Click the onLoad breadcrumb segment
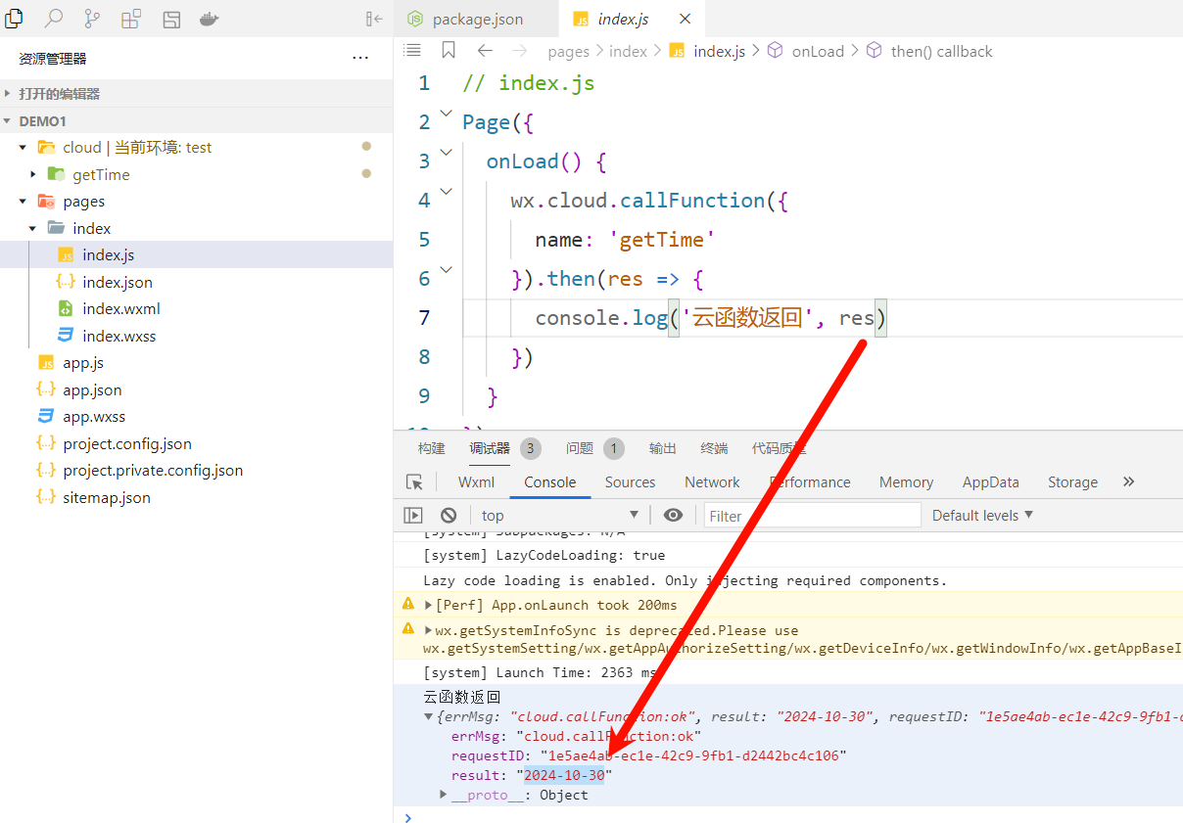The height and width of the screenshot is (823, 1183). [x=818, y=51]
